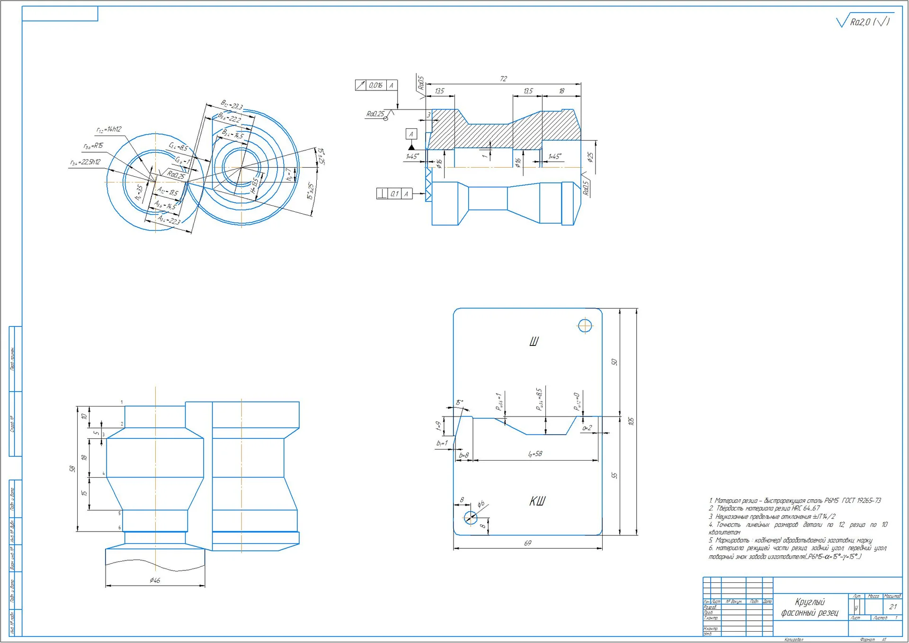Click note 2 about hardness HRC 64..67
The image size is (909, 643).
[x=764, y=508]
